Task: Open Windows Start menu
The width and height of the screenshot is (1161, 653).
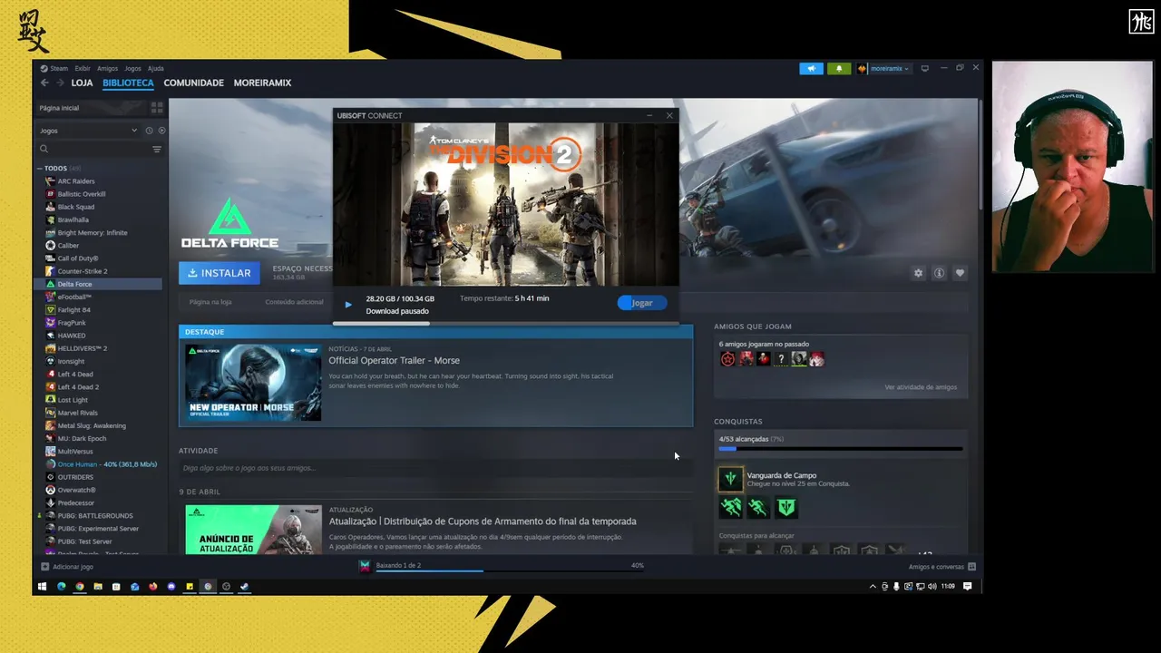Action: [42, 587]
